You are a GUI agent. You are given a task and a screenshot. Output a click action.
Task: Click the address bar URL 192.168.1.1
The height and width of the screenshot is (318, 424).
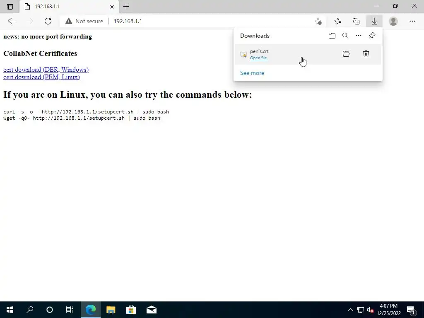coord(128,21)
